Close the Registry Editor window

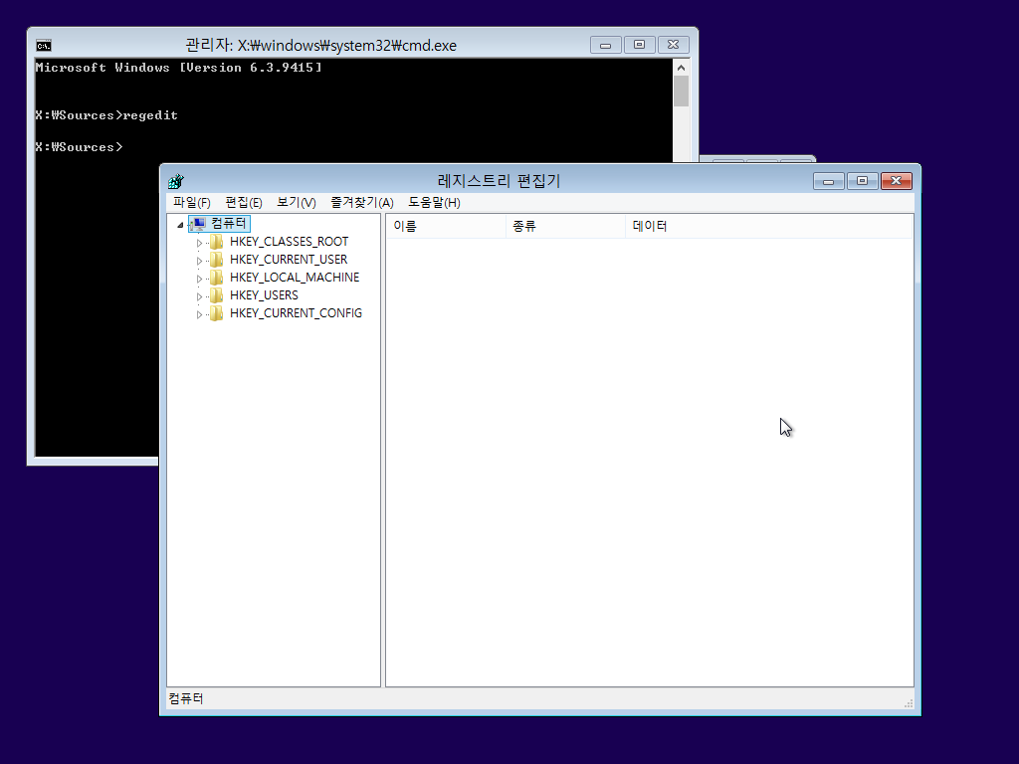(897, 181)
